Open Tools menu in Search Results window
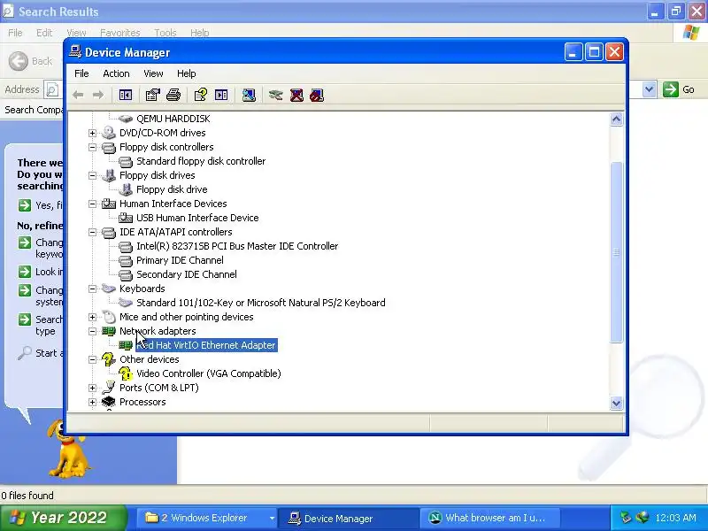Viewport: 708px width, 531px height. pyautogui.click(x=165, y=33)
